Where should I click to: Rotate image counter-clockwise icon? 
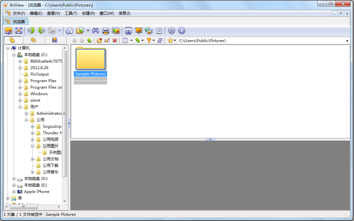click(x=31, y=31)
